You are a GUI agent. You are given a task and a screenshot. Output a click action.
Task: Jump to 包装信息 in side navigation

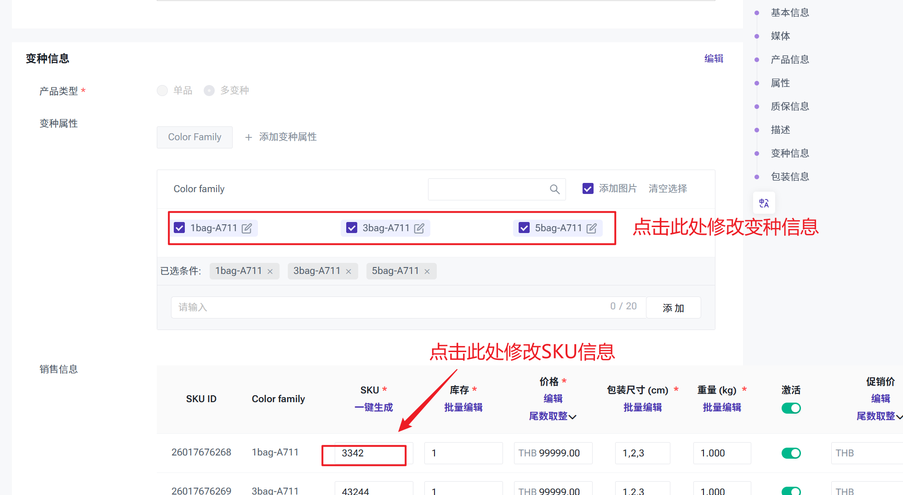click(789, 177)
